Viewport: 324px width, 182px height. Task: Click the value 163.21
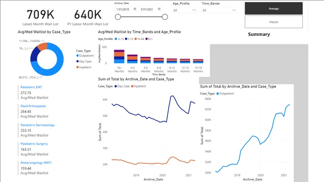26,150
